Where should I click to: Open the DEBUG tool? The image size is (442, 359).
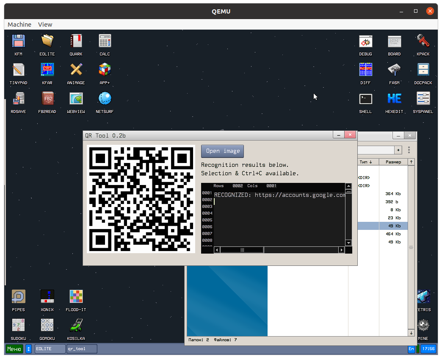tap(365, 43)
